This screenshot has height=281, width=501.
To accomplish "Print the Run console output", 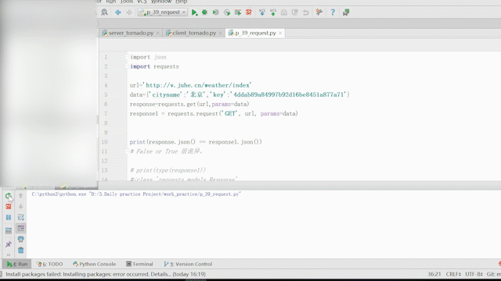I will (21, 240).
